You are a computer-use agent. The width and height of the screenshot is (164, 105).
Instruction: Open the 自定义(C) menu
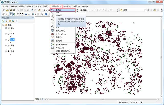coord(67,6)
